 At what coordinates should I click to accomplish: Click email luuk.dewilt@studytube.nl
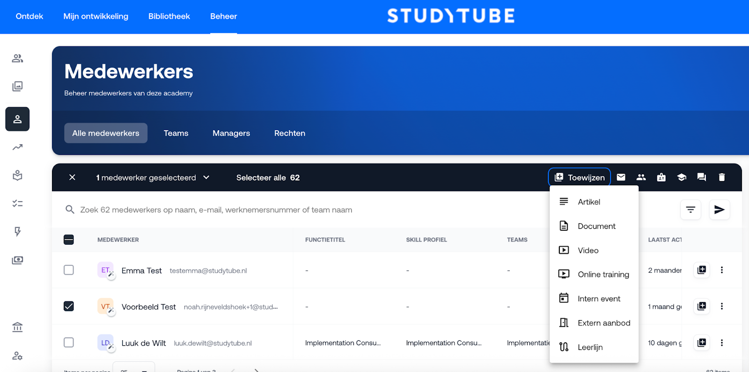point(213,343)
